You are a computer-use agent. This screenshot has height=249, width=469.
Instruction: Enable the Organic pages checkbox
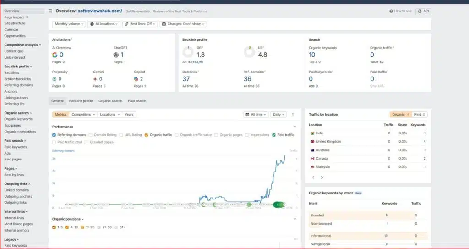click(216, 135)
